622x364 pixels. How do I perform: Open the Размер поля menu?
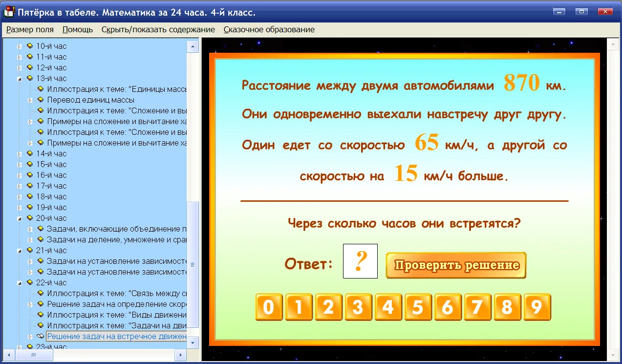coord(30,29)
